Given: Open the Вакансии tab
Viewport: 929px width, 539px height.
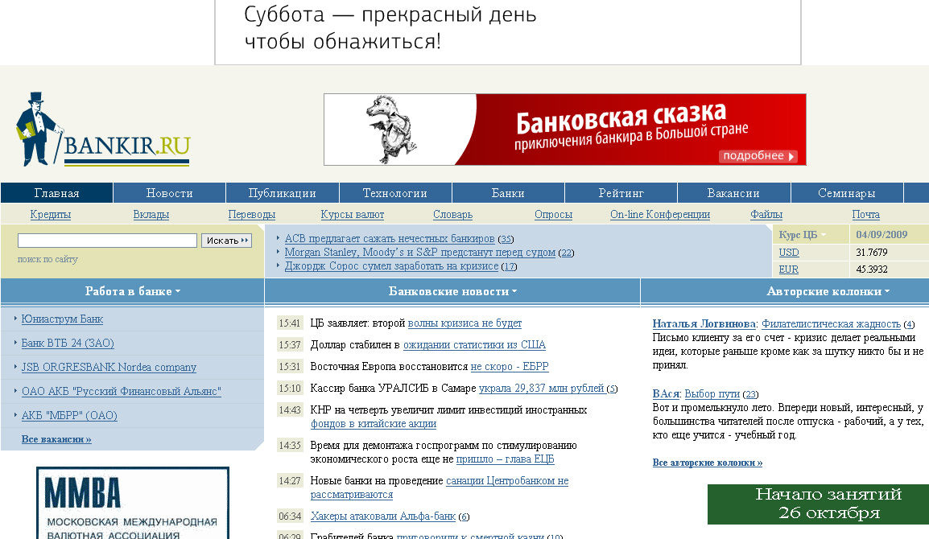Looking at the screenshot, I should click(x=733, y=193).
